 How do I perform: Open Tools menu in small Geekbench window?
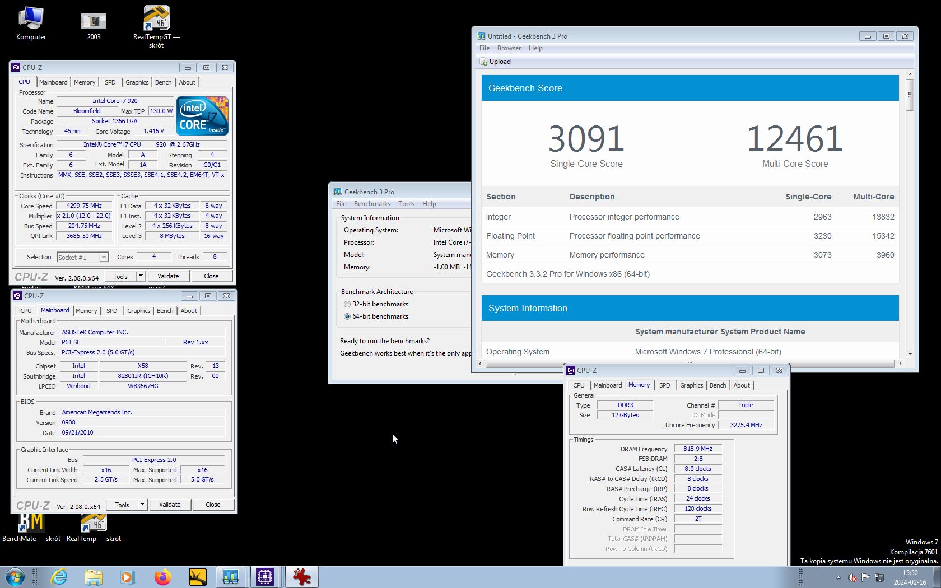click(x=406, y=204)
